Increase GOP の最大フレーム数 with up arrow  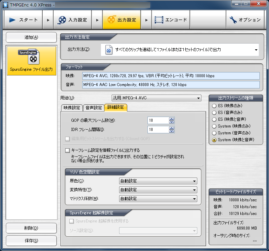click(172, 119)
